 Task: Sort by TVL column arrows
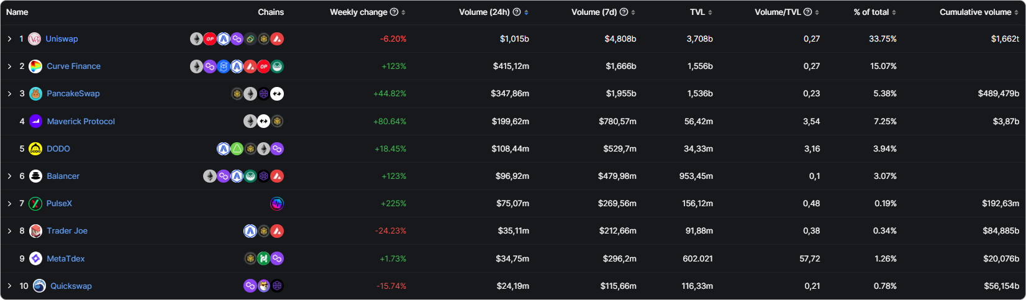(x=710, y=12)
